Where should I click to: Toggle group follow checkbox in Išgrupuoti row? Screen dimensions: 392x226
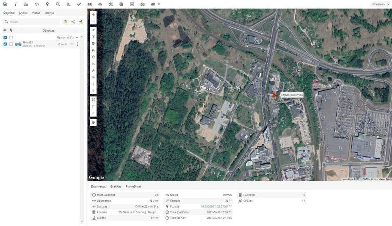coord(11,38)
